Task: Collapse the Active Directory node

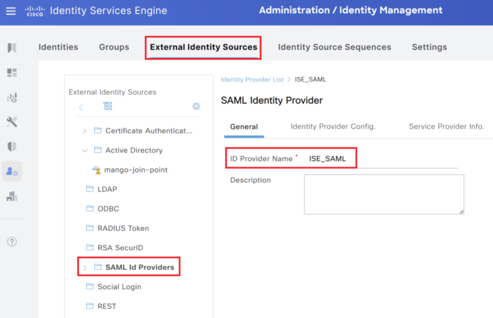Action: [x=85, y=151]
